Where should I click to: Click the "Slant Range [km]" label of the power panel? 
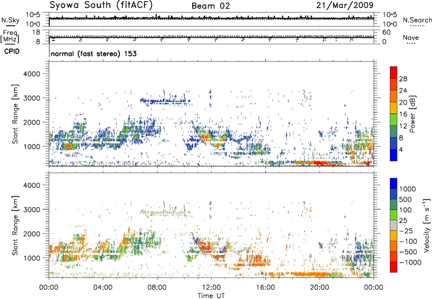click(15, 114)
